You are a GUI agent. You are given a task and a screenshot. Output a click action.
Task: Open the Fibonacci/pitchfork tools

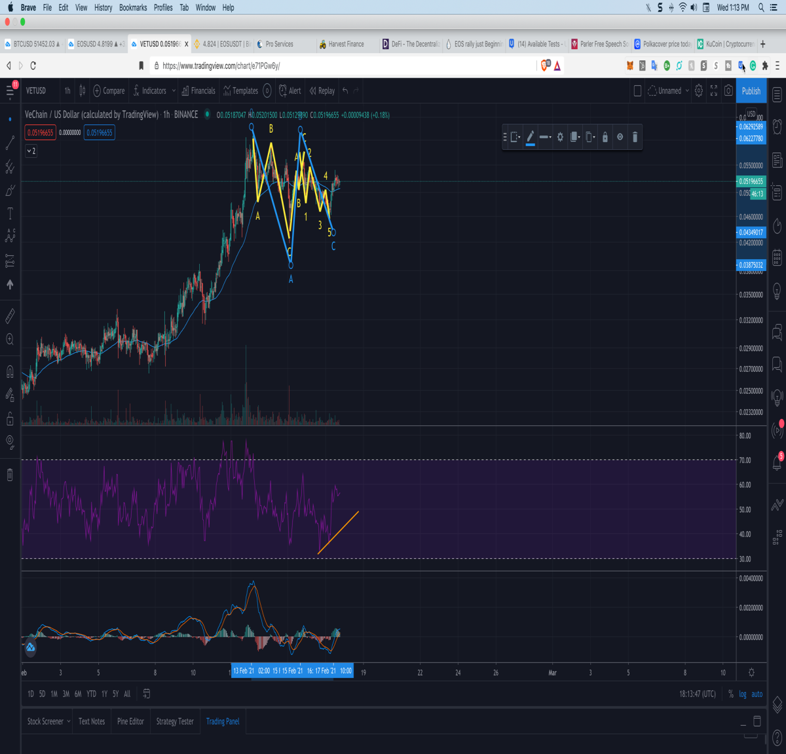10,166
